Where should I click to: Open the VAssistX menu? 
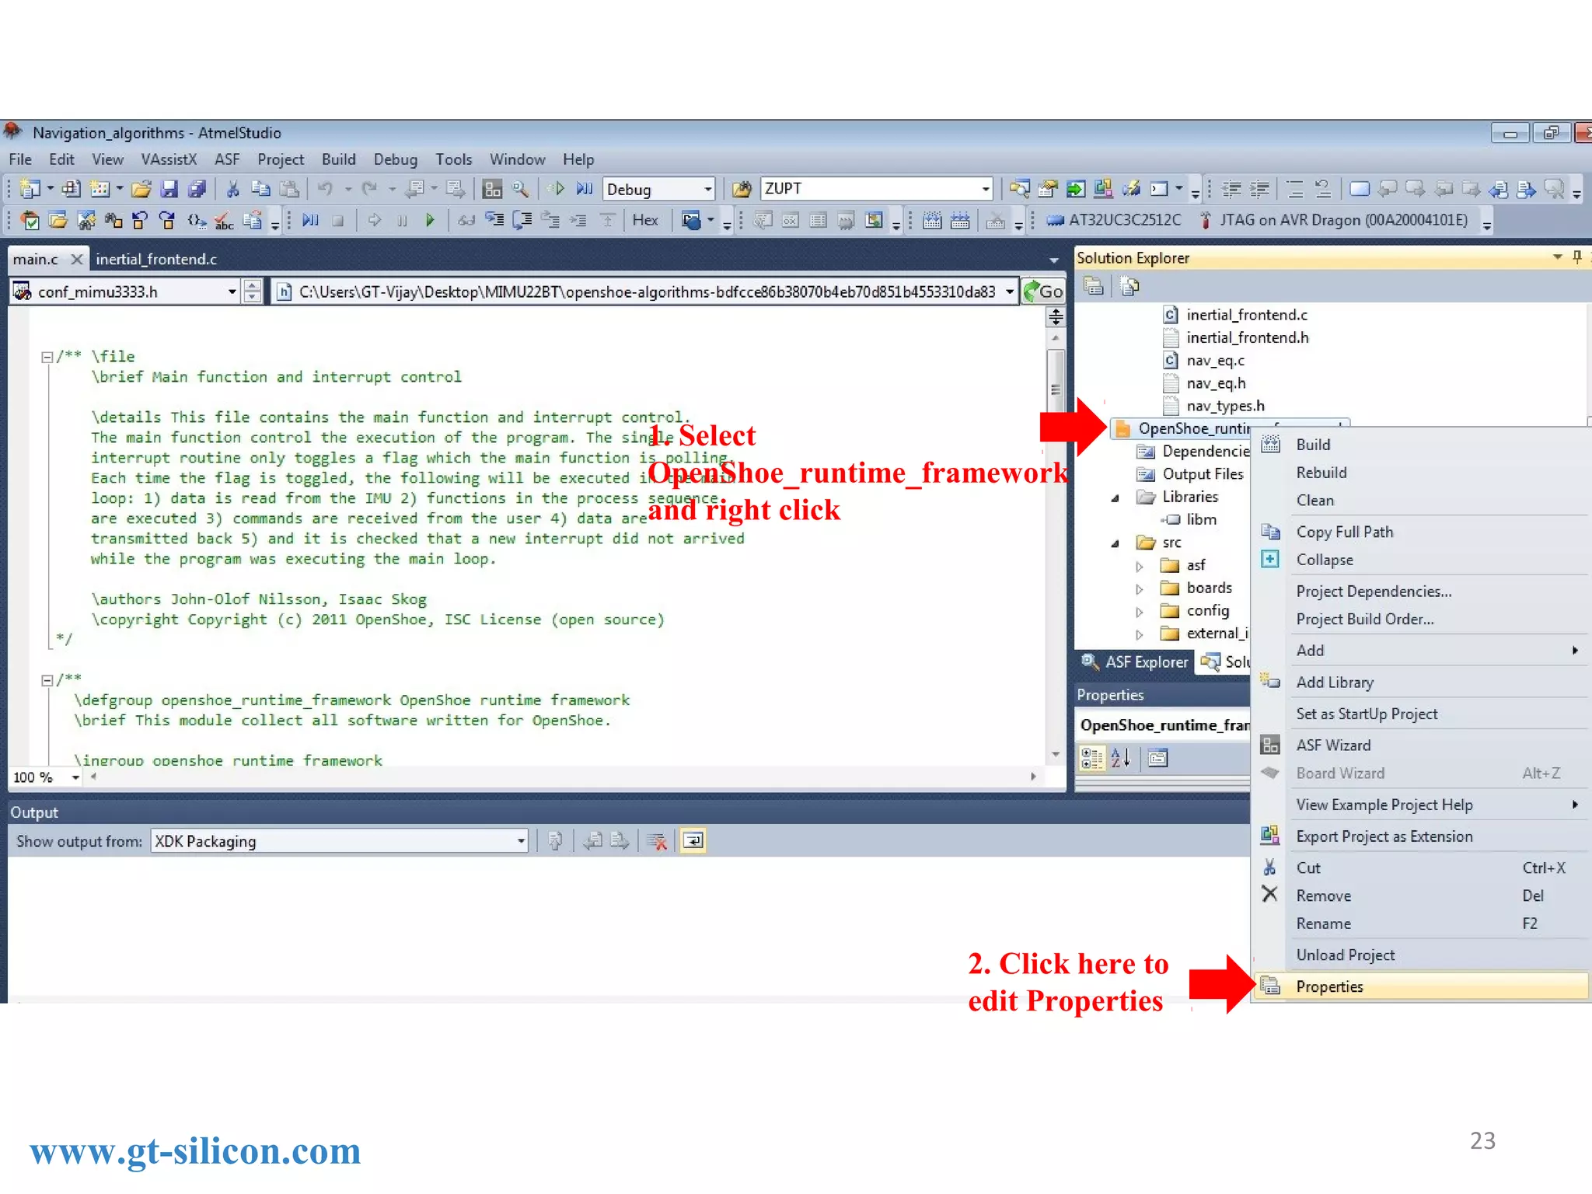click(169, 159)
